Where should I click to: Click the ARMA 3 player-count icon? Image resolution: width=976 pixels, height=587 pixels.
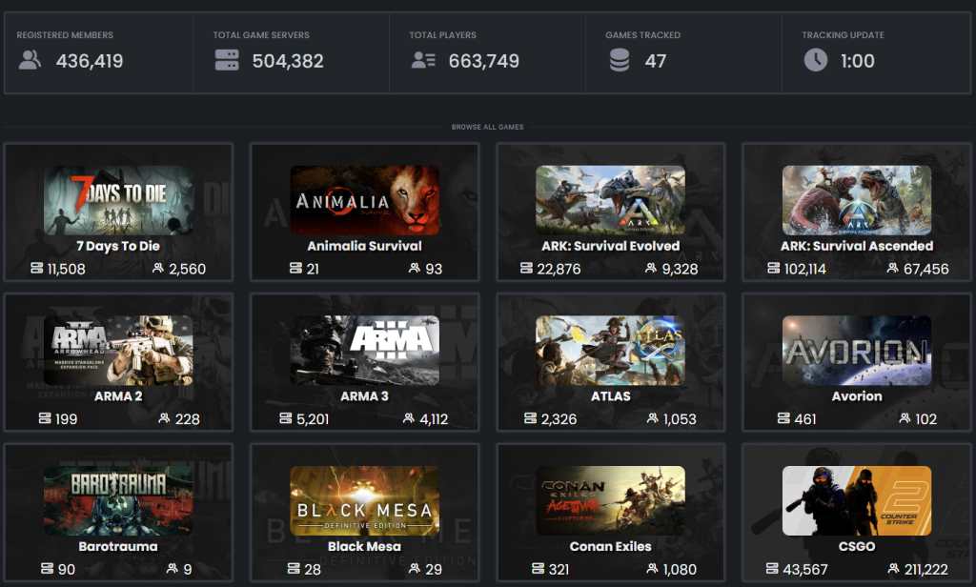pyautogui.click(x=409, y=417)
